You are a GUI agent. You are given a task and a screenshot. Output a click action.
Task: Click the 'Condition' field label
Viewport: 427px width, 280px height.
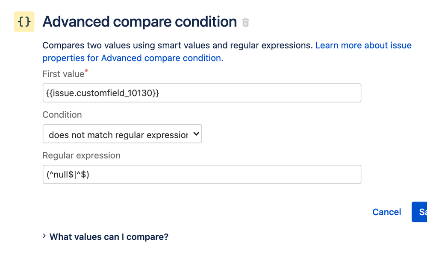62,115
